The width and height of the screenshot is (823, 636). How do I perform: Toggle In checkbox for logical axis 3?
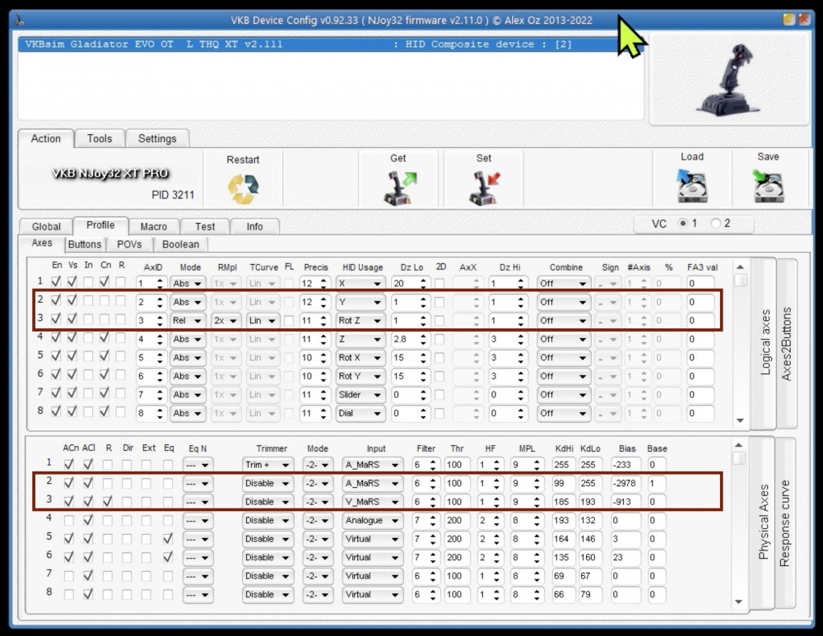pos(89,319)
